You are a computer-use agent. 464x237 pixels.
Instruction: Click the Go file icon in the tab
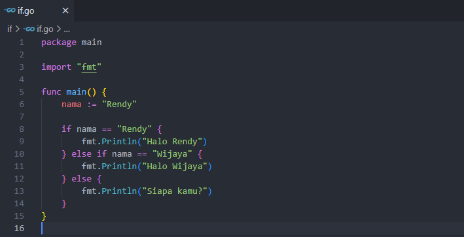click(x=9, y=10)
